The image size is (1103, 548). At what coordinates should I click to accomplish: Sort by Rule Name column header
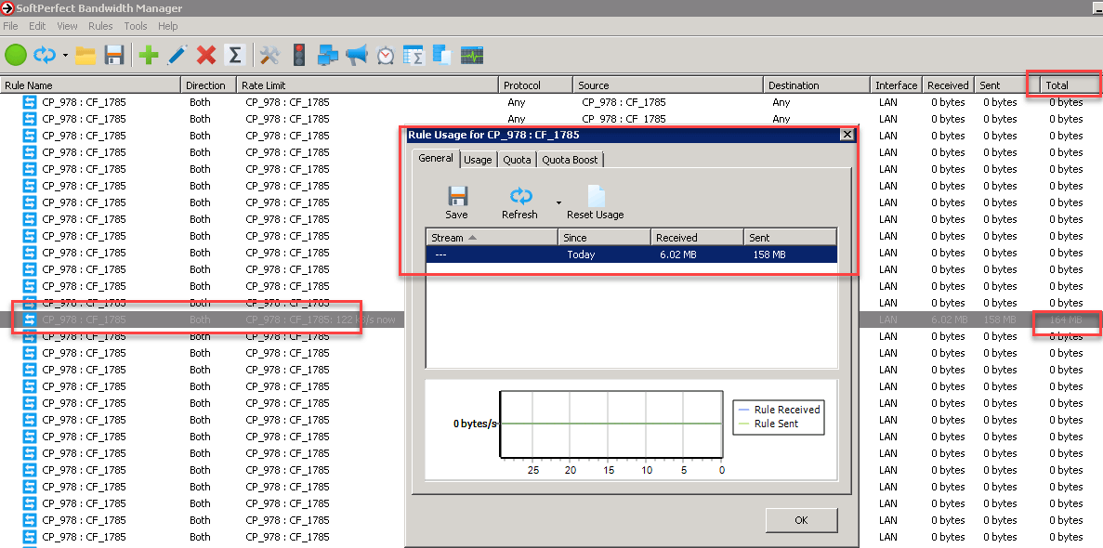[x=90, y=85]
